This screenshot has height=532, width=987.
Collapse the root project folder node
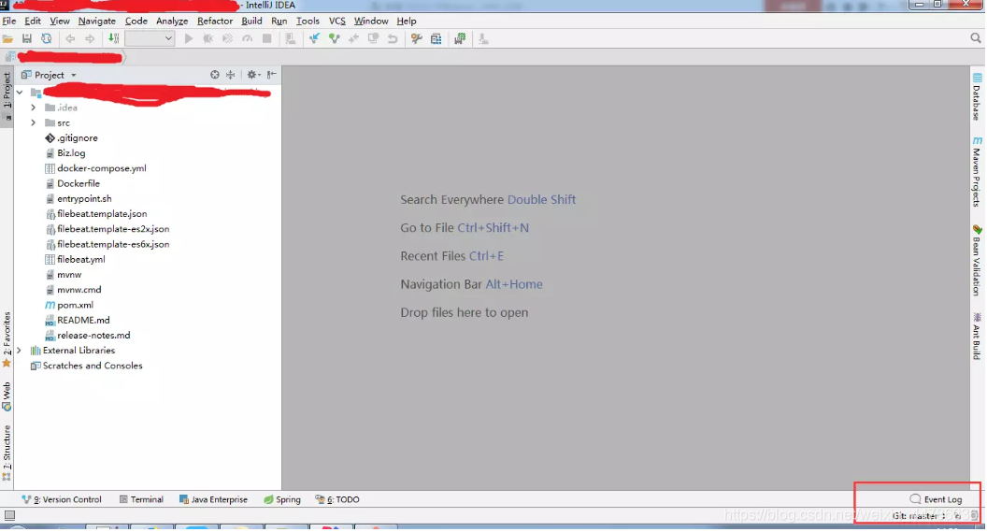pyautogui.click(x=21, y=93)
